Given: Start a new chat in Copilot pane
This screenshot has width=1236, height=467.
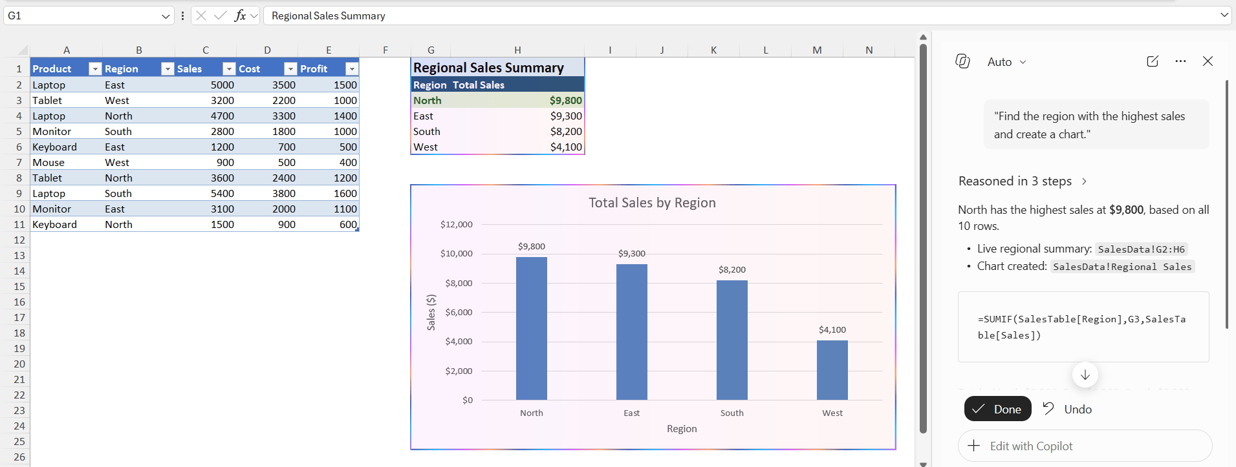Looking at the screenshot, I should [x=1153, y=61].
